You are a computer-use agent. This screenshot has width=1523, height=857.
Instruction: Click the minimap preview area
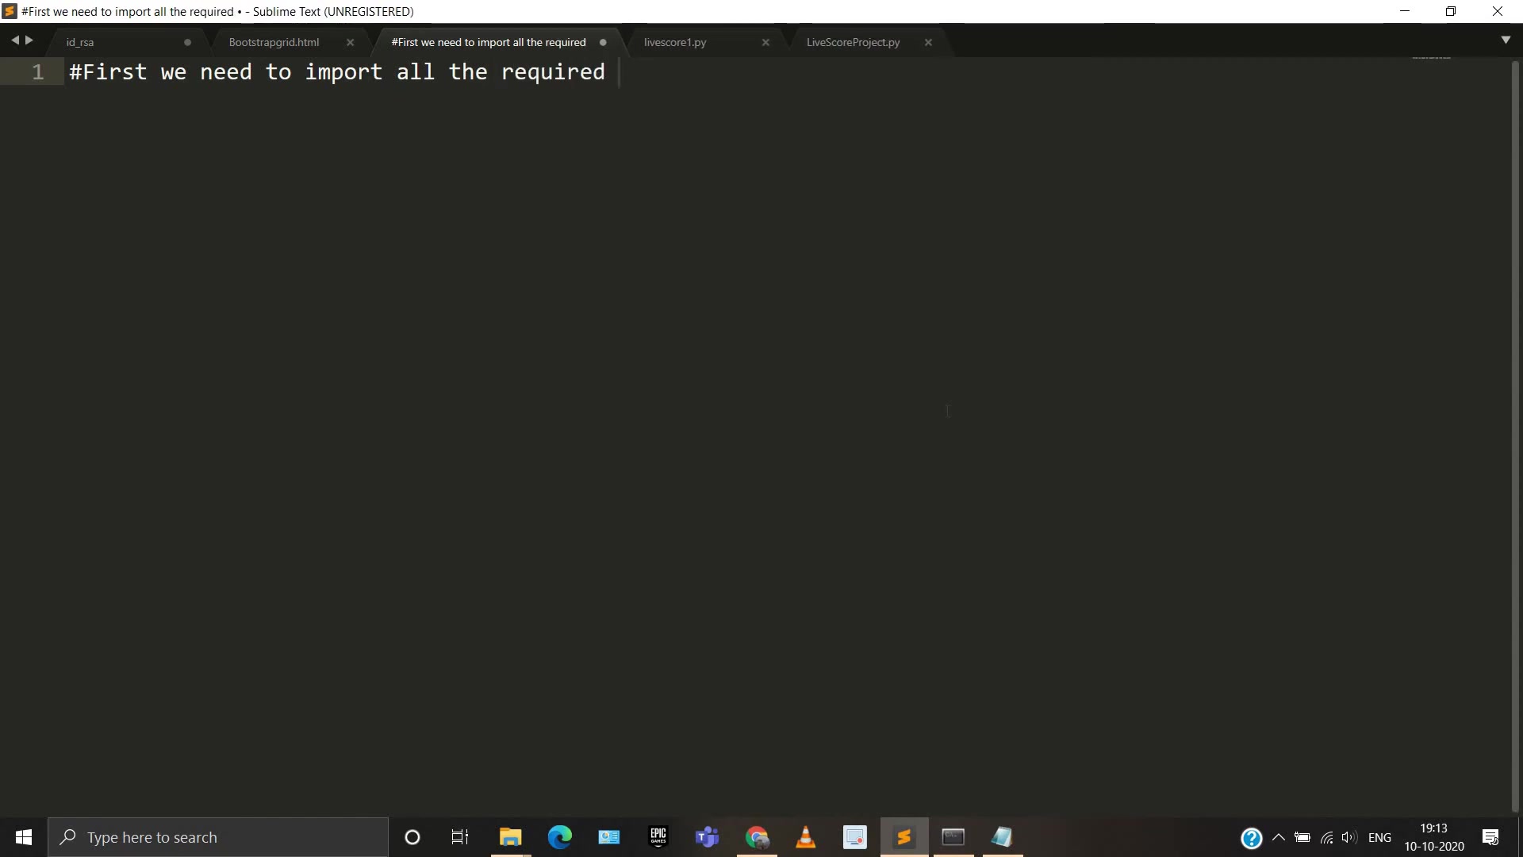point(1431,58)
